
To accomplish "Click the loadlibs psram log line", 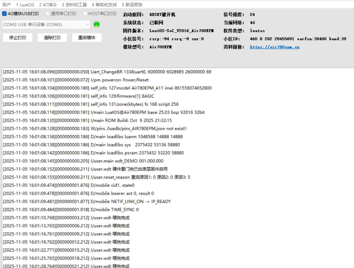I will click(x=93, y=153).
